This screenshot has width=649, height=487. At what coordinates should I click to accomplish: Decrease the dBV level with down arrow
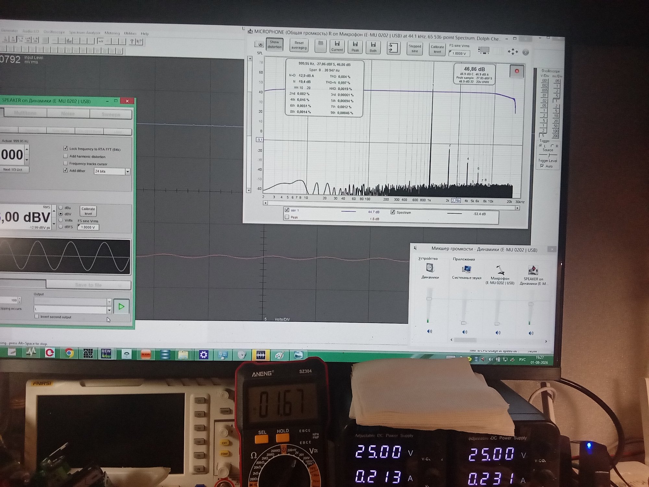[54, 224]
